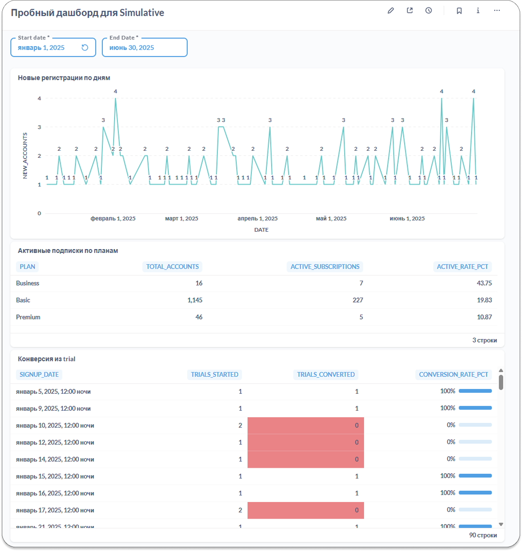Sort by the PLAN column header

[27, 267]
